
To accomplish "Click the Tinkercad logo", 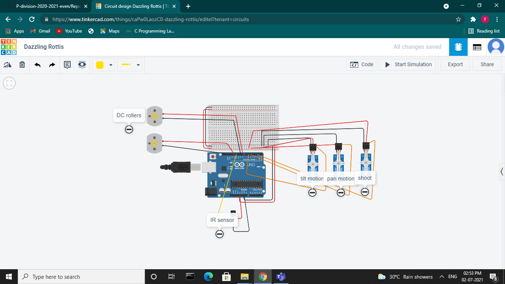I will pyautogui.click(x=9, y=47).
